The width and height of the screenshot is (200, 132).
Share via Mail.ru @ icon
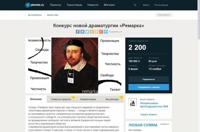tap(96, 32)
